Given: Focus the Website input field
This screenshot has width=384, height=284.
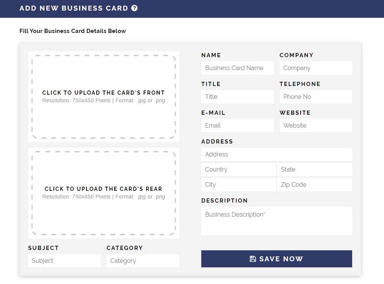Looking at the screenshot, I should (x=316, y=125).
